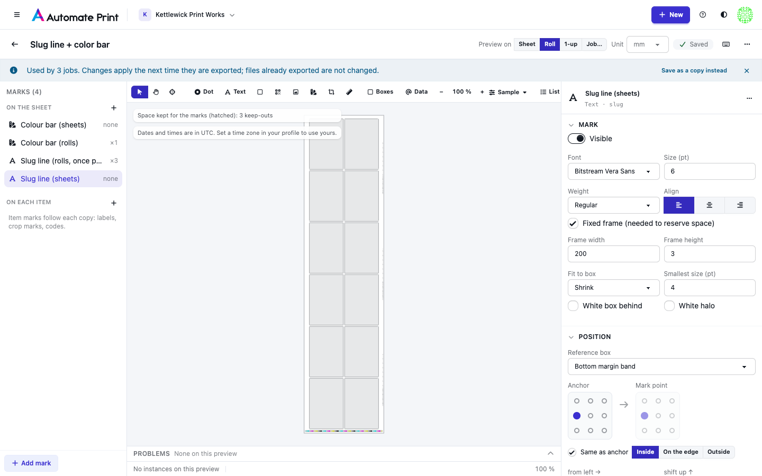The width and height of the screenshot is (762, 476).
Task: Add a Dot mark from toolbar
Action: point(204,92)
